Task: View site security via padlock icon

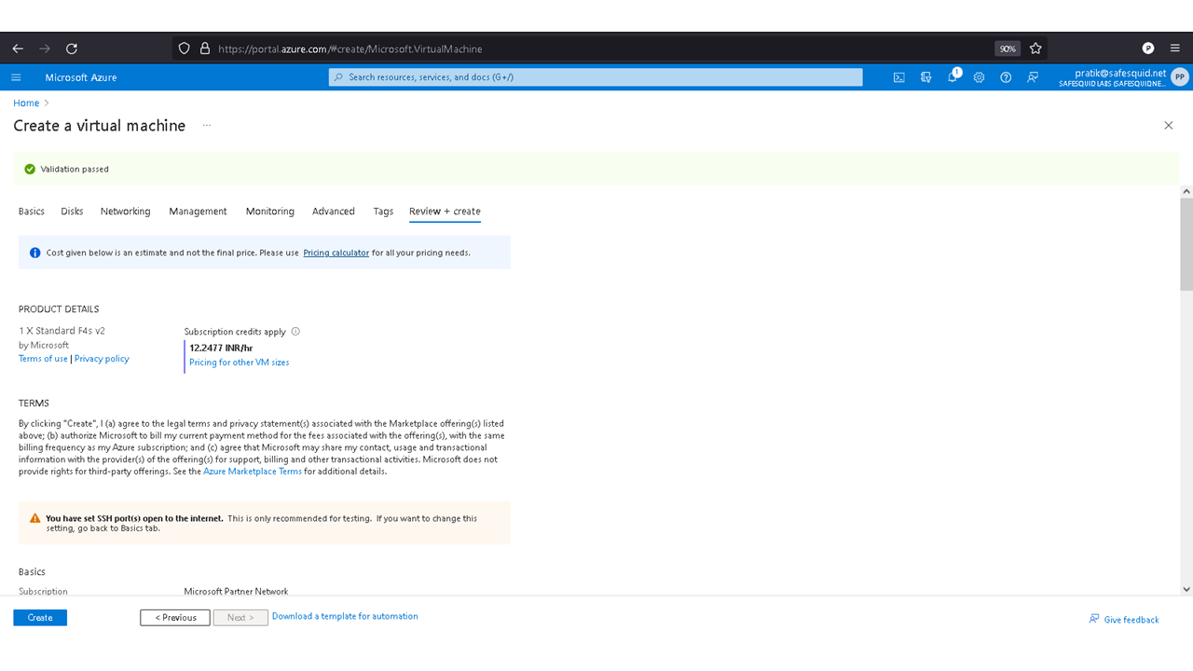Action: (x=204, y=48)
